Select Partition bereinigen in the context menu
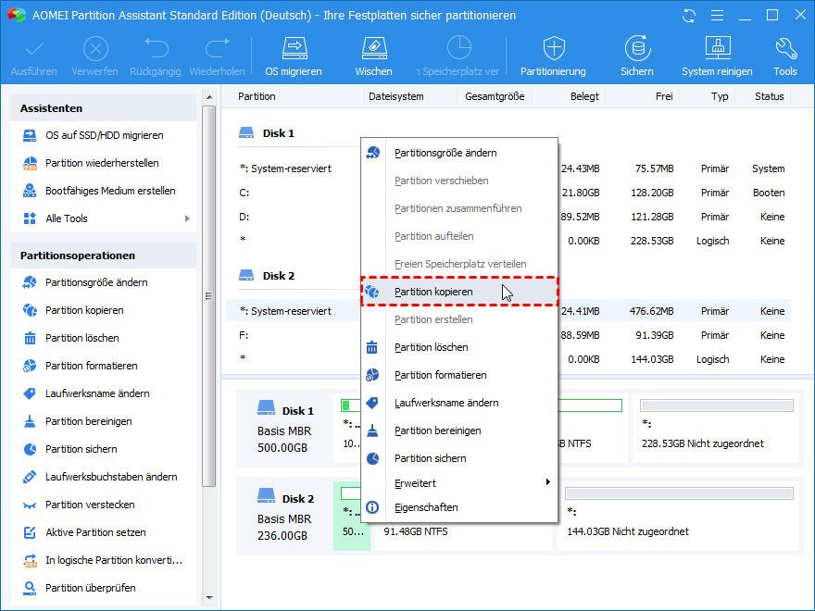 point(459,430)
